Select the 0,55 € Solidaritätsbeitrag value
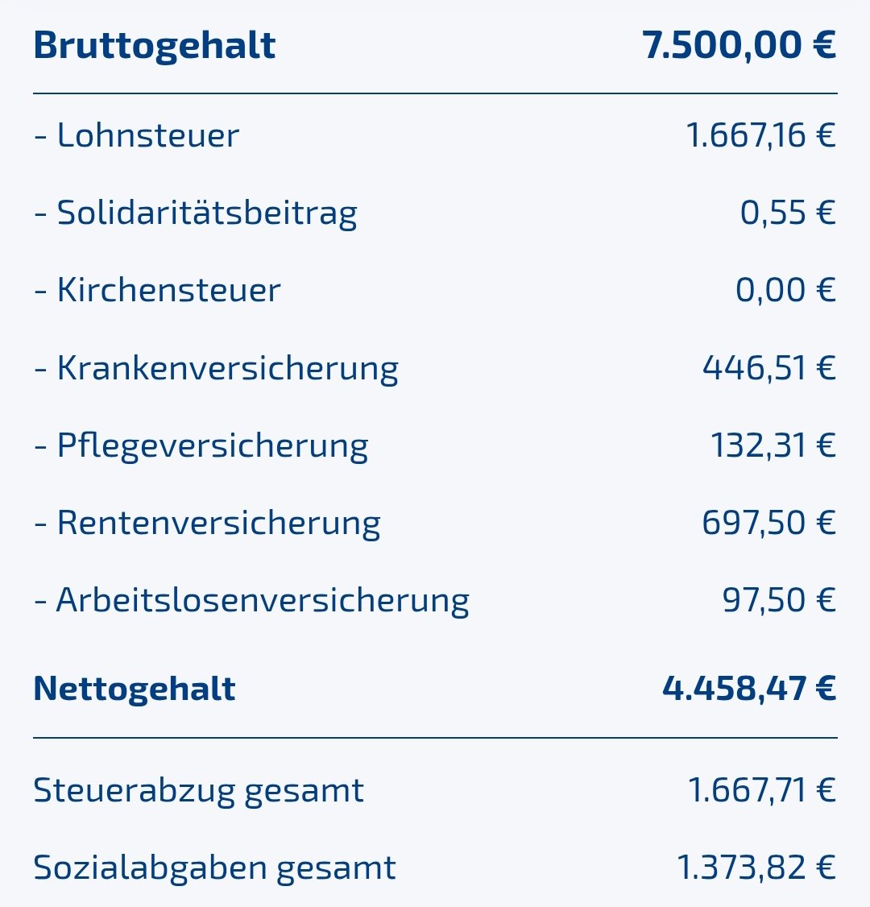Viewport: 870px width, 907px height. [x=788, y=213]
